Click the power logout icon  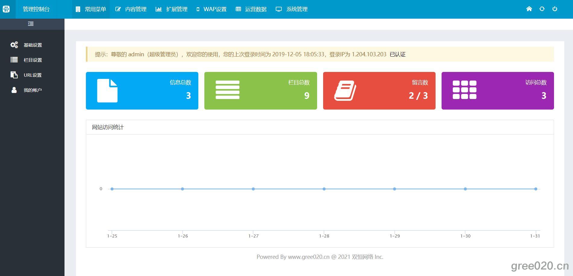[x=555, y=9]
